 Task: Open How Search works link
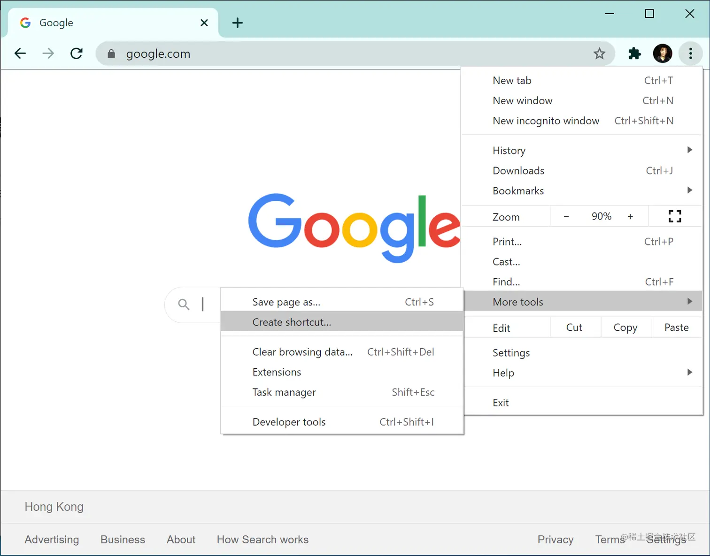(262, 540)
